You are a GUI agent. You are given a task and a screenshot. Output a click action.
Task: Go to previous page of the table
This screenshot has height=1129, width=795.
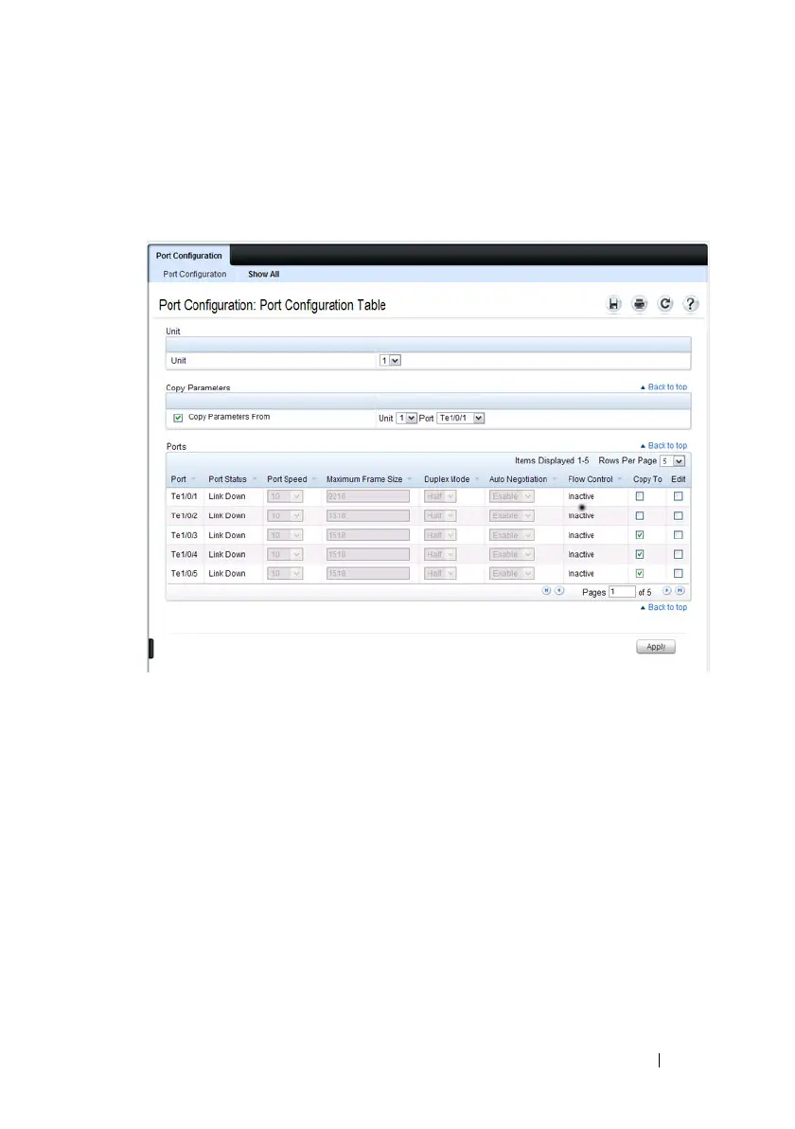[559, 591]
